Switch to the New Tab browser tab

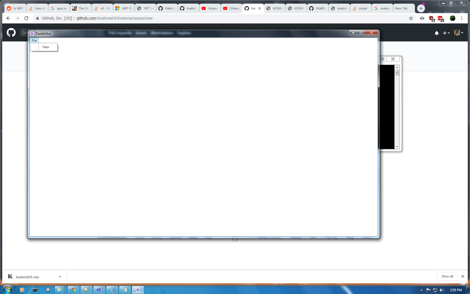click(402, 8)
